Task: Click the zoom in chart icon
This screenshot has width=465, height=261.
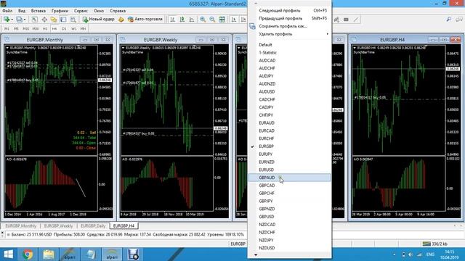Action: (x=203, y=20)
